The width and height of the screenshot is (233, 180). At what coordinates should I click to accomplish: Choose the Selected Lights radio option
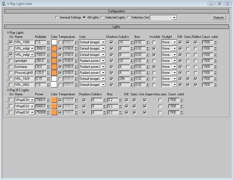(x=102, y=17)
